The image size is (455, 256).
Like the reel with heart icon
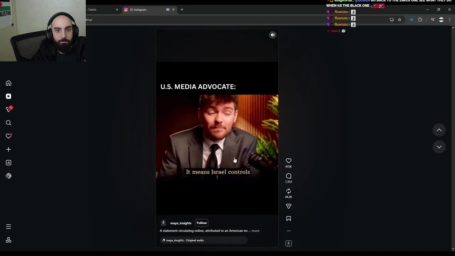point(289,161)
